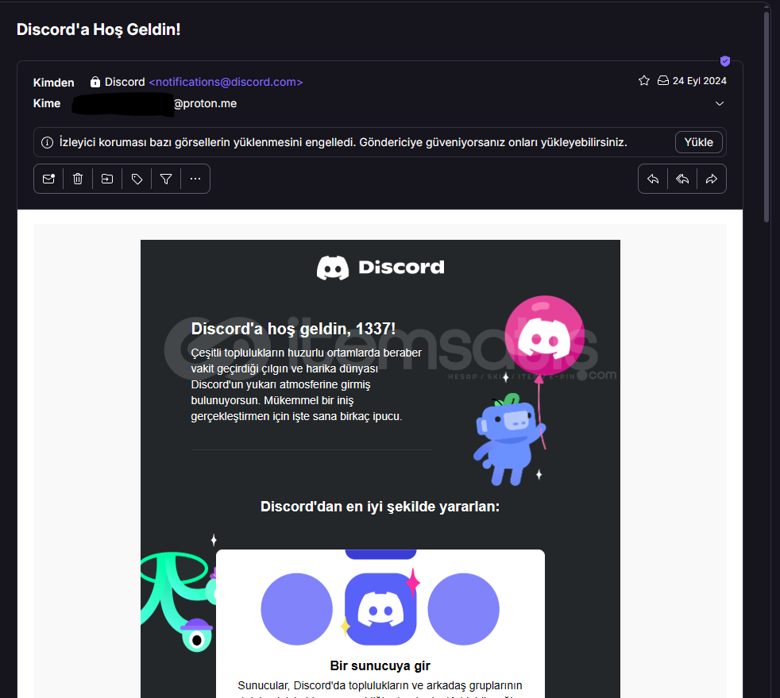Expand recipient details chevron
The width and height of the screenshot is (780, 698).
(x=720, y=103)
